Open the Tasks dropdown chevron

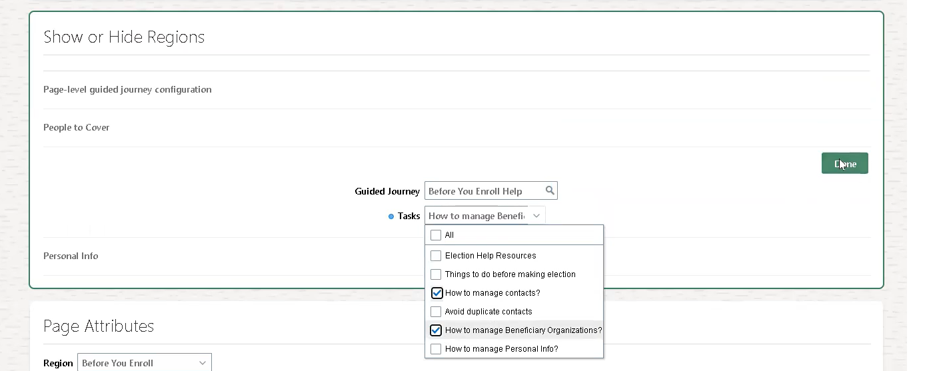pyautogui.click(x=536, y=216)
